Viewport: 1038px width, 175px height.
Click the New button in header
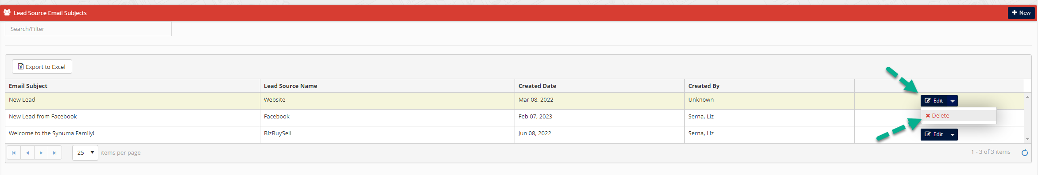pyautogui.click(x=1021, y=13)
